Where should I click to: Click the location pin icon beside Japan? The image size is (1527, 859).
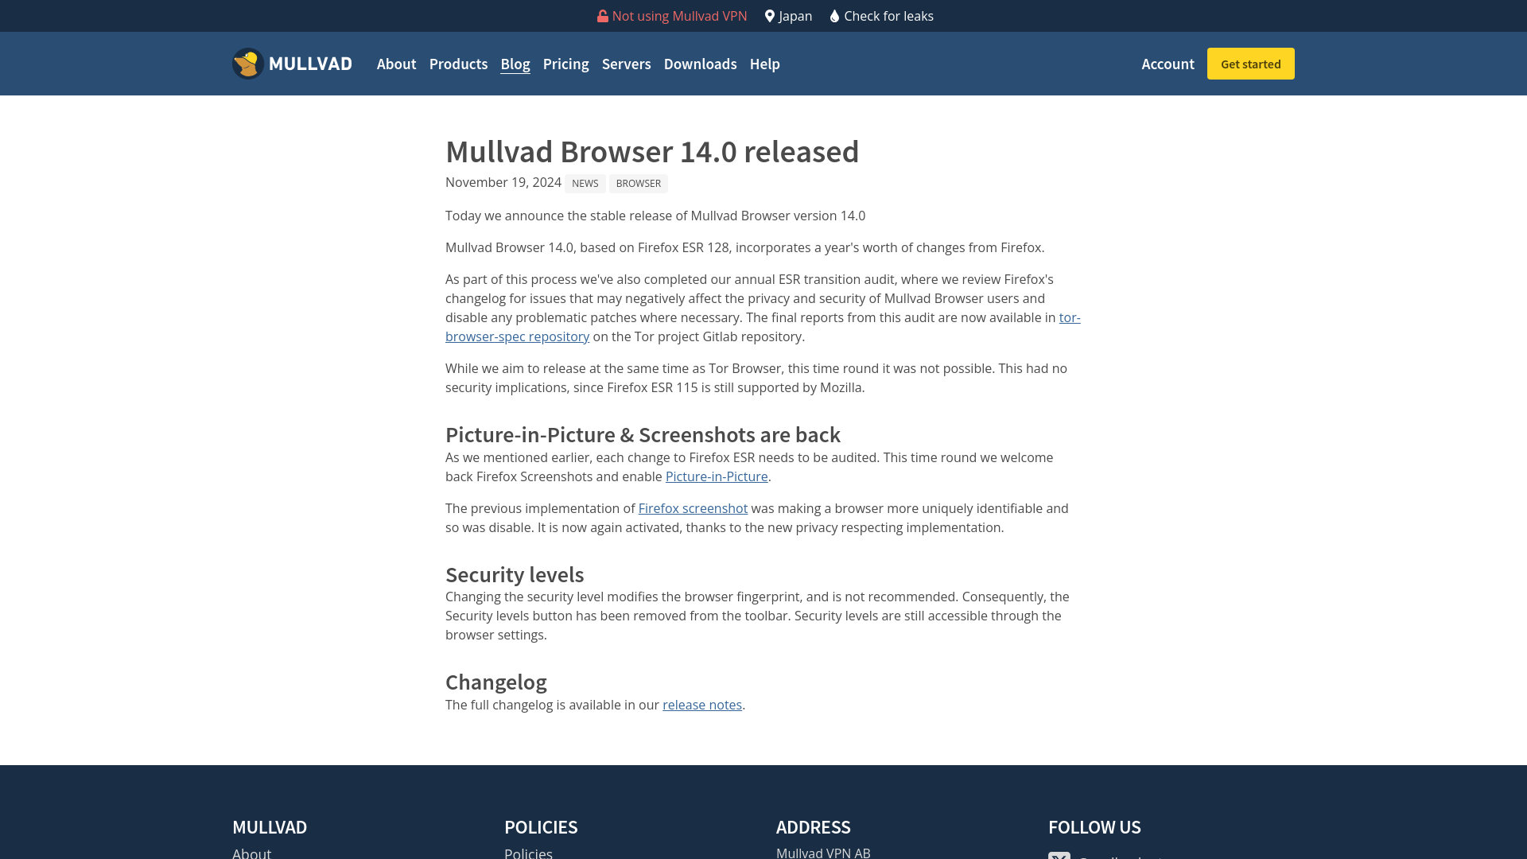tap(770, 16)
